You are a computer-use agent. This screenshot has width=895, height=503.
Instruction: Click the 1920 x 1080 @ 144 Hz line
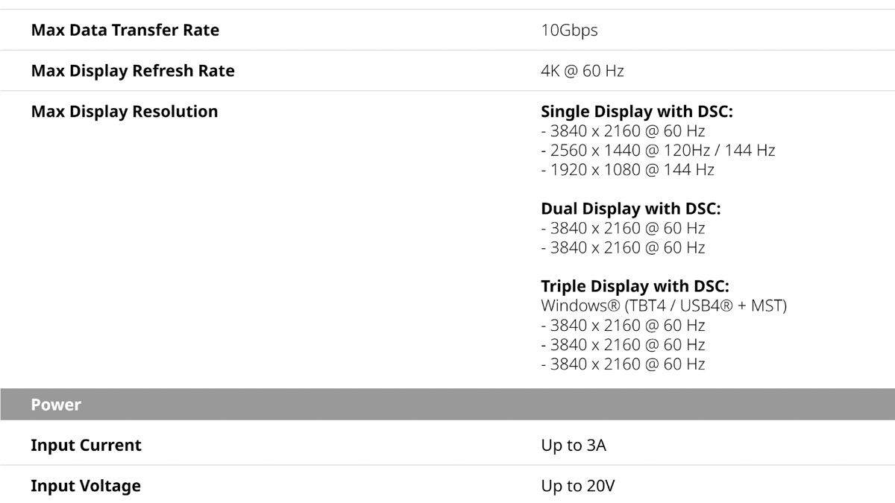coord(627,170)
